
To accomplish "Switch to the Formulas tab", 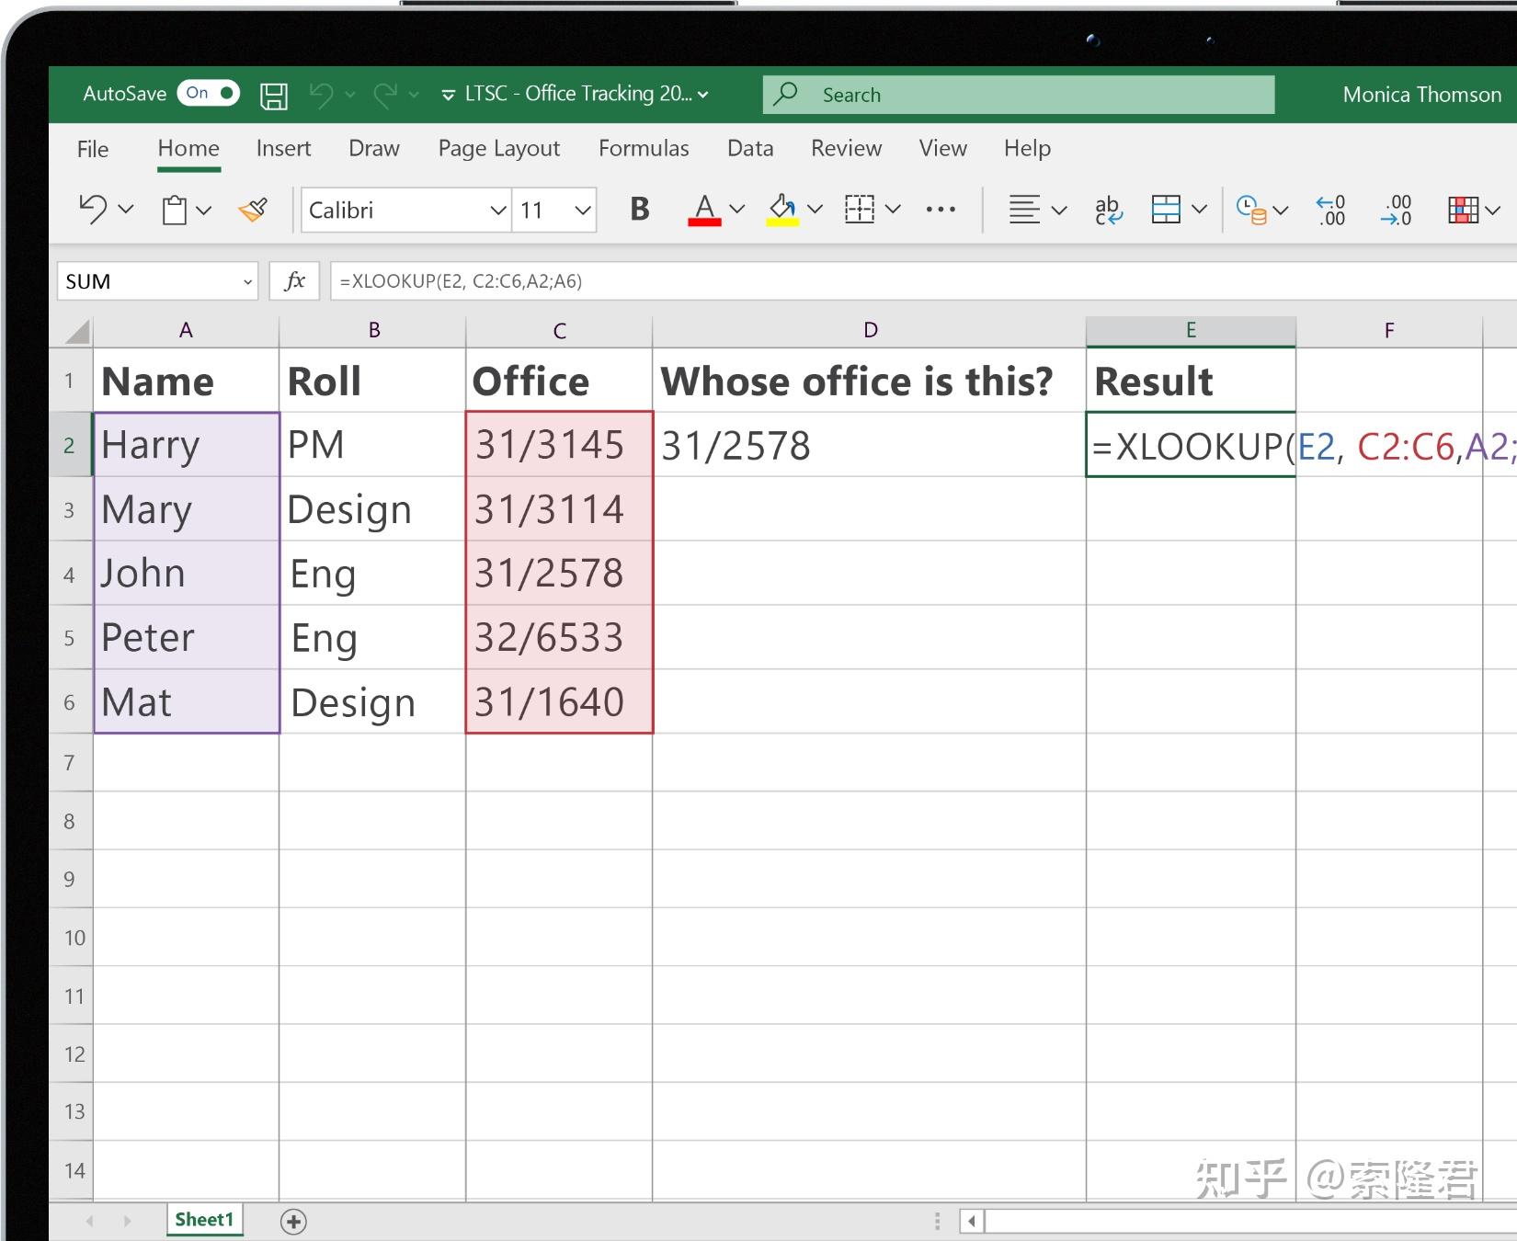I will click(x=644, y=148).
